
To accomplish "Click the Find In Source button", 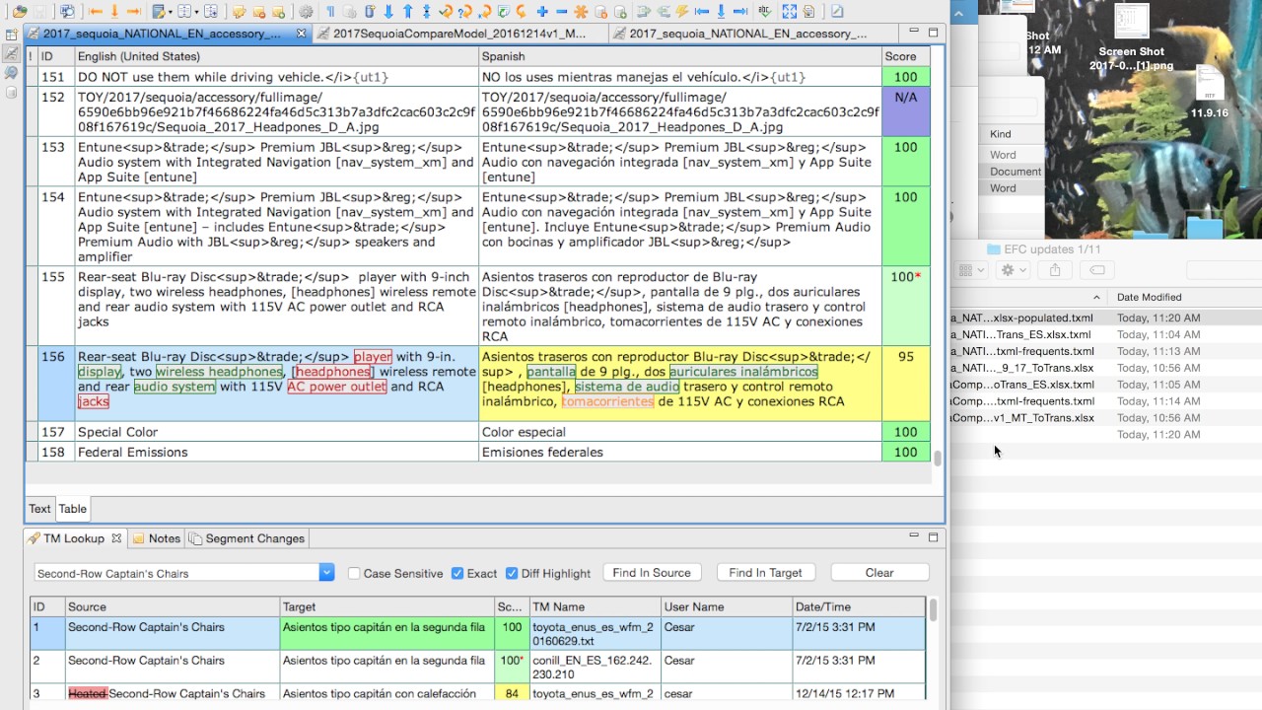I will click(652, 572).
